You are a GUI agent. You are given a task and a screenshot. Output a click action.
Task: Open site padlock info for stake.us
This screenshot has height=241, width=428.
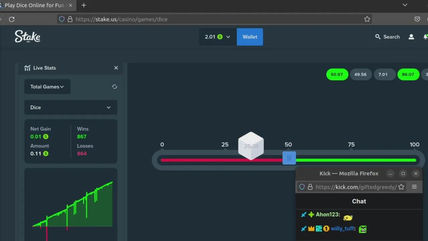coord(70,19)
